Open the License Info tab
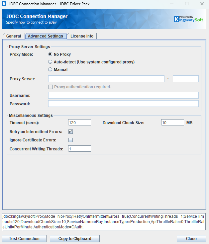 [82, 36]
